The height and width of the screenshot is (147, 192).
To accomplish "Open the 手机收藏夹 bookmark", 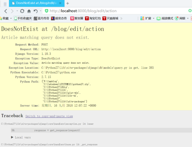I will pyautogui.click(x=23, y=18).
